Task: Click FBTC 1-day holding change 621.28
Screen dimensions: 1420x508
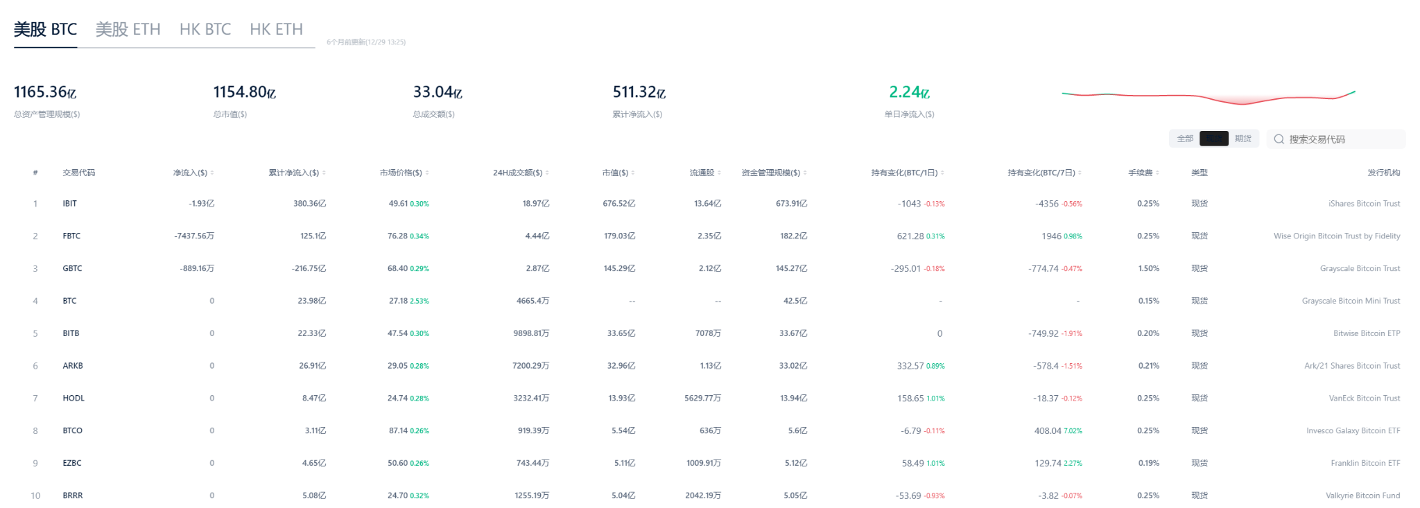Action: (x=910, y=236)
